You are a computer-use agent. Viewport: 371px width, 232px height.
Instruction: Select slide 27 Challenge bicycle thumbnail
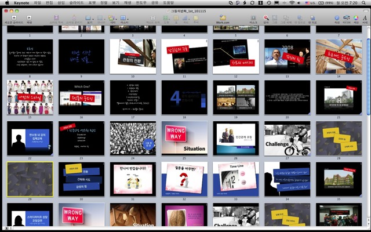[288, 138]
